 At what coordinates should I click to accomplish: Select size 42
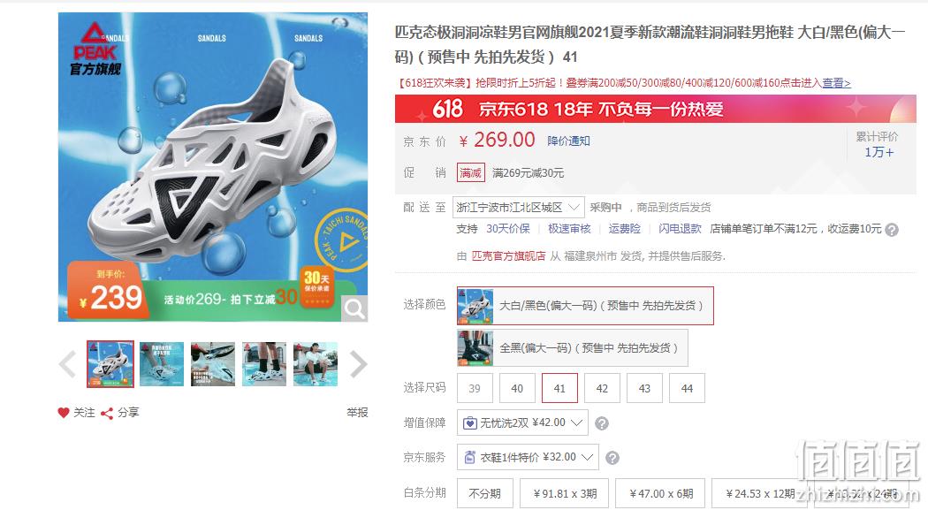click(x=602, y=388)
